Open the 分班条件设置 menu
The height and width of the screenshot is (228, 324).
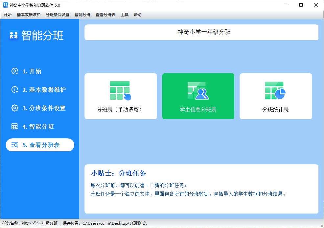[x=58, y=15]
